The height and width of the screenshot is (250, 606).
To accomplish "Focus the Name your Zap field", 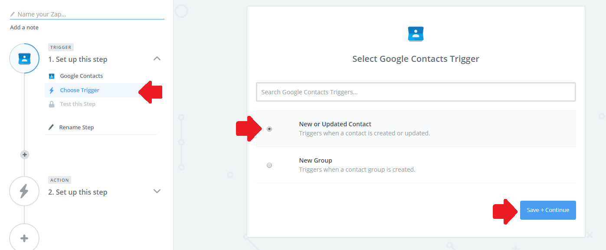I will [x=87, y=14].
